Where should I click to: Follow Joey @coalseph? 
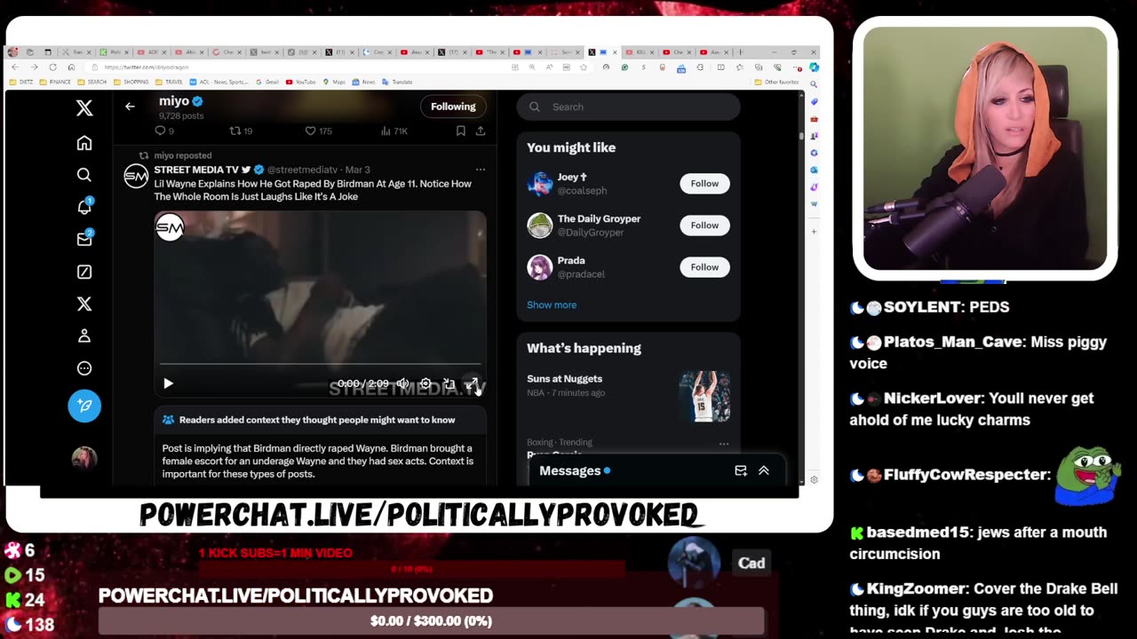click(704, 184)
